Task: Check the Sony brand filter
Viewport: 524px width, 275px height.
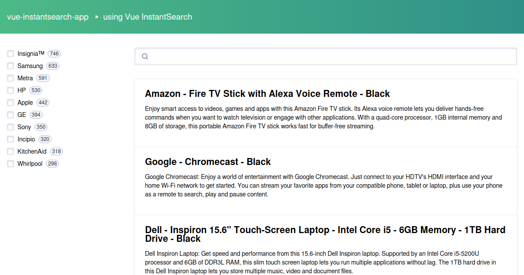Action: tap(10, 127)
